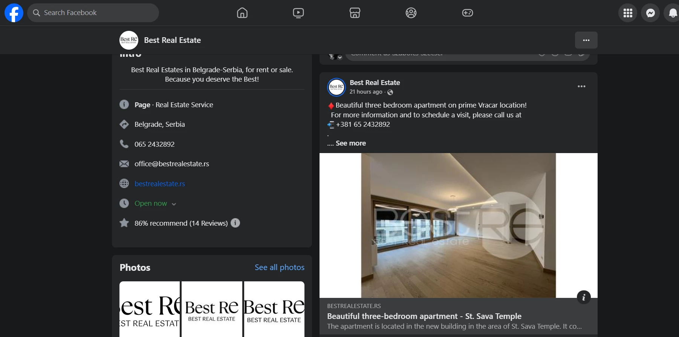Click the Best Real Estate post author name

point(375,82)
